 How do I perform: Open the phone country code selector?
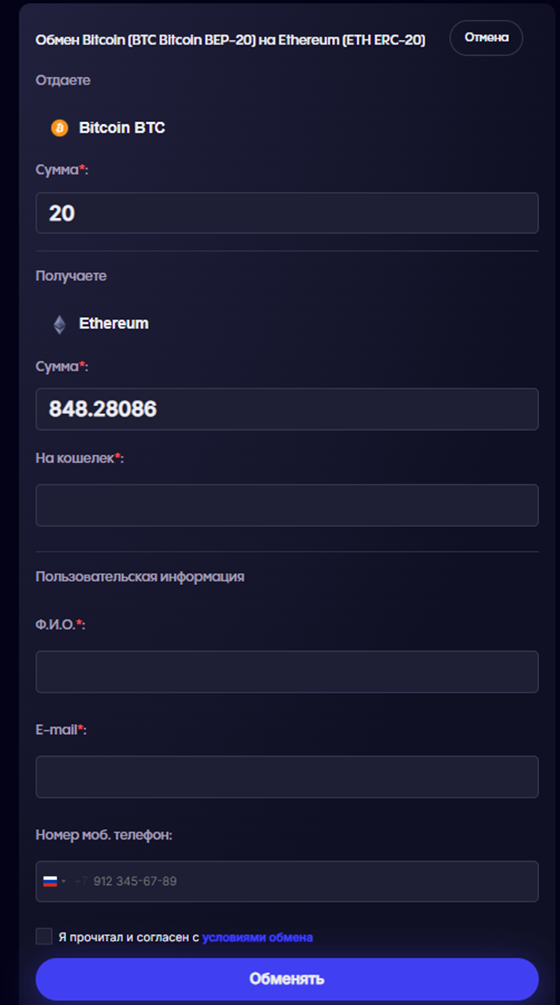[56, 881]
